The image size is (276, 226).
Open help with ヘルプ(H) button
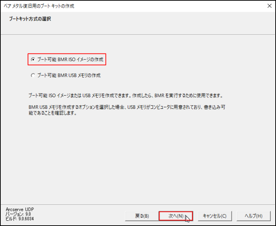[x=253, y=216]
